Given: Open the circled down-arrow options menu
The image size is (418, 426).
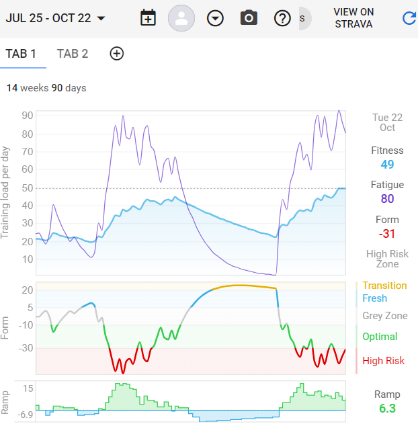Looking at the screenshot, I should point(215,18).
